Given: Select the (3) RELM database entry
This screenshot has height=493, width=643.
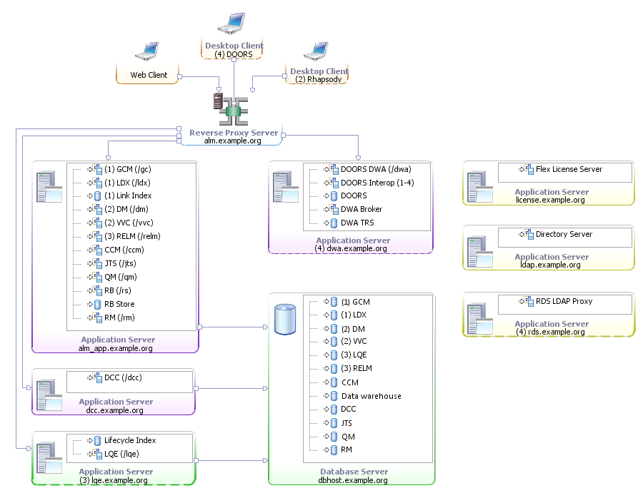Looking at the screenshot, I should [348, 368].
